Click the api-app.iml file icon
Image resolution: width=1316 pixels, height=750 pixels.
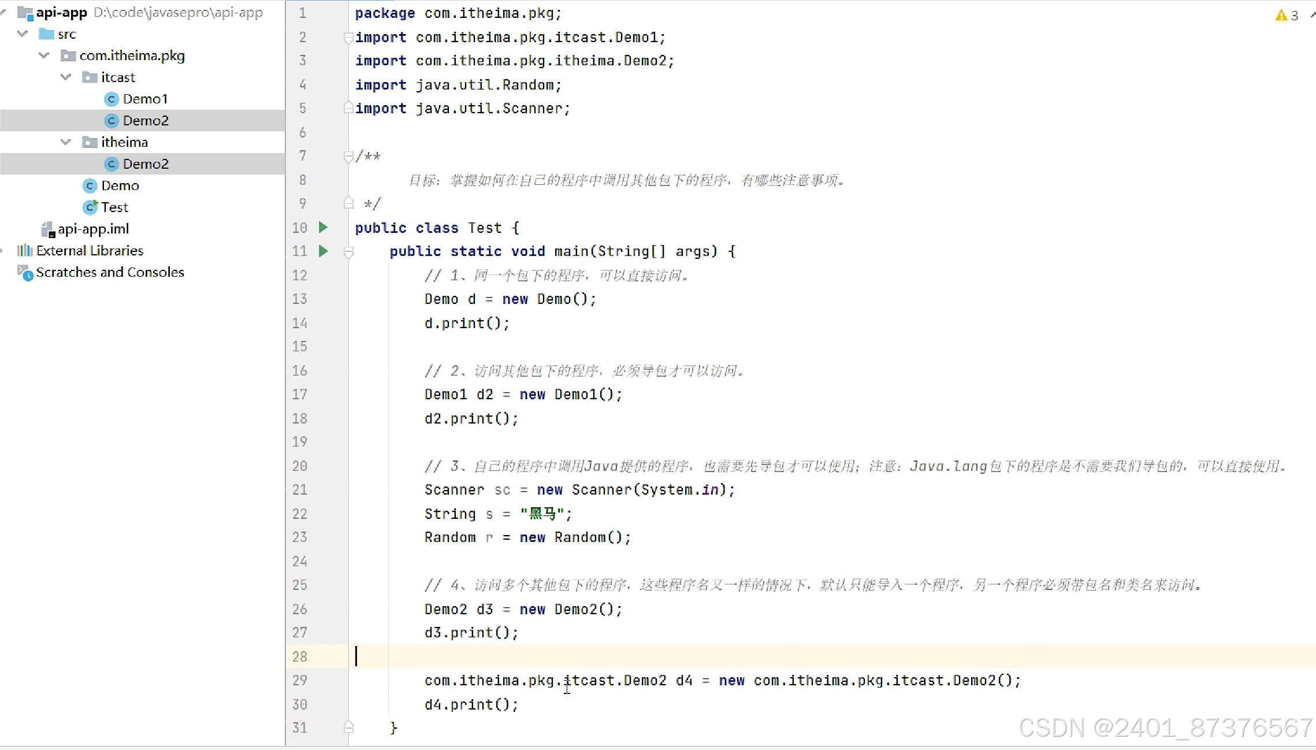pyautogui.click(x=48, y=229)
